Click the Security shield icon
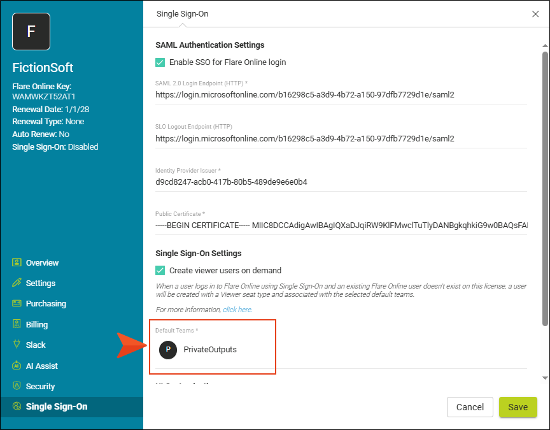The width and height of the screenshot is (550, 430). (x=17, y=386)
